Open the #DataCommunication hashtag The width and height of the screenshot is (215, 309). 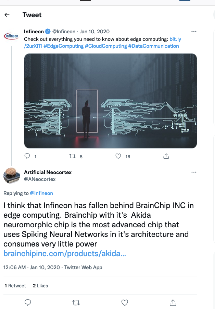click(x=153, y=46)
